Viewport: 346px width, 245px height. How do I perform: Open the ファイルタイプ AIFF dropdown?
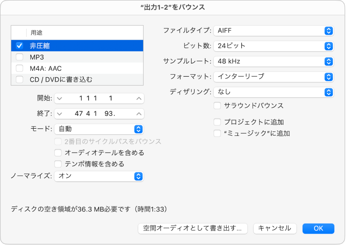tap(328, 31)
